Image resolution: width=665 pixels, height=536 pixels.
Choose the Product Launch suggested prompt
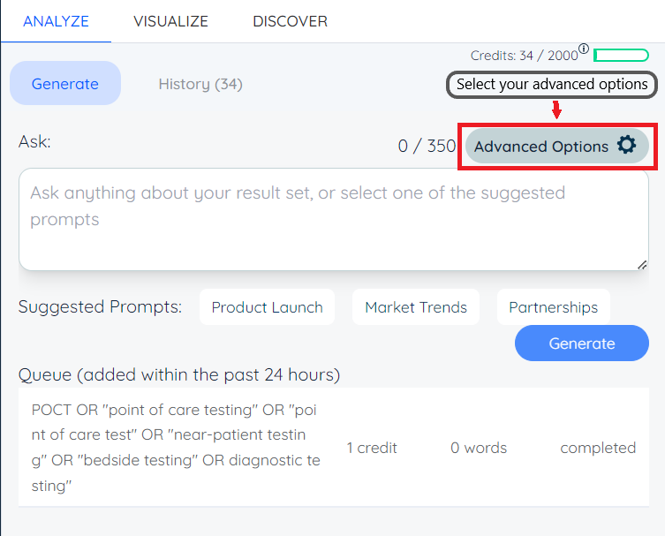tap(267, 307)
